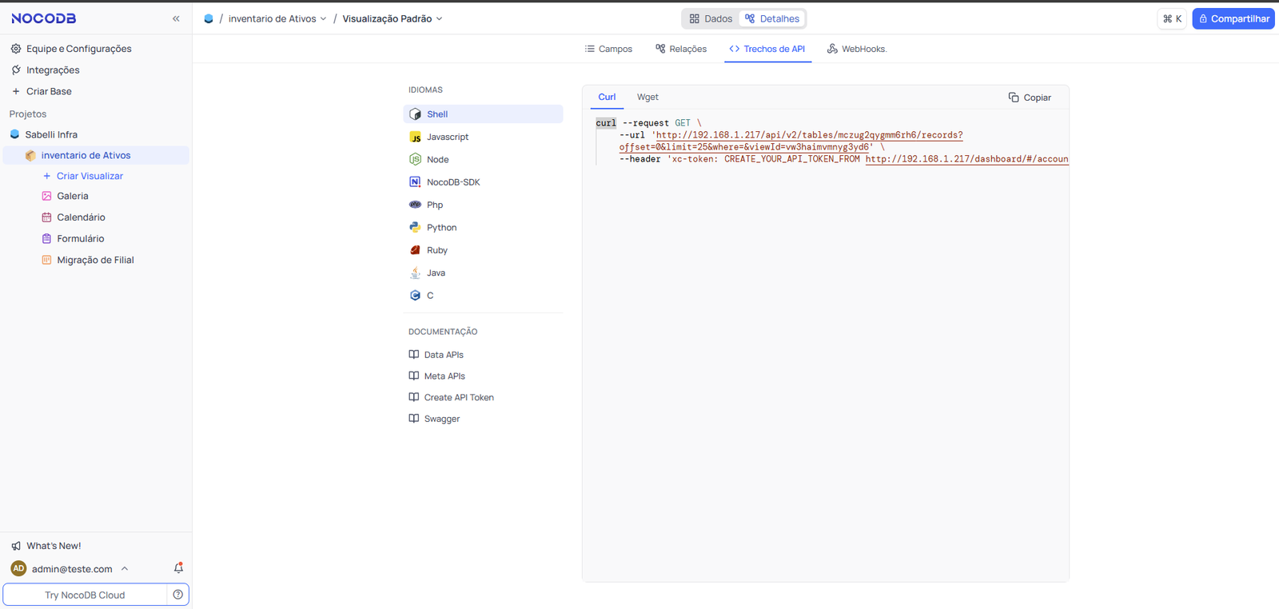Click the NocoDB-SDK icon
The width and height of the screenshot is (1279, 609).
415,182
